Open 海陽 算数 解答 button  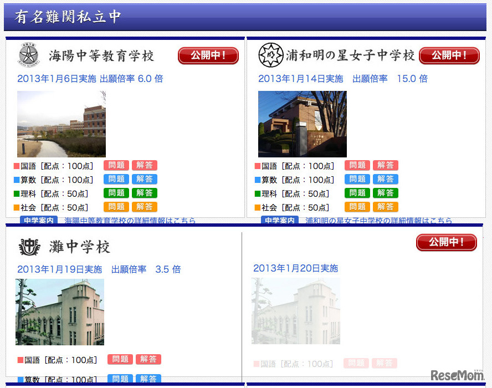point(145,179)
